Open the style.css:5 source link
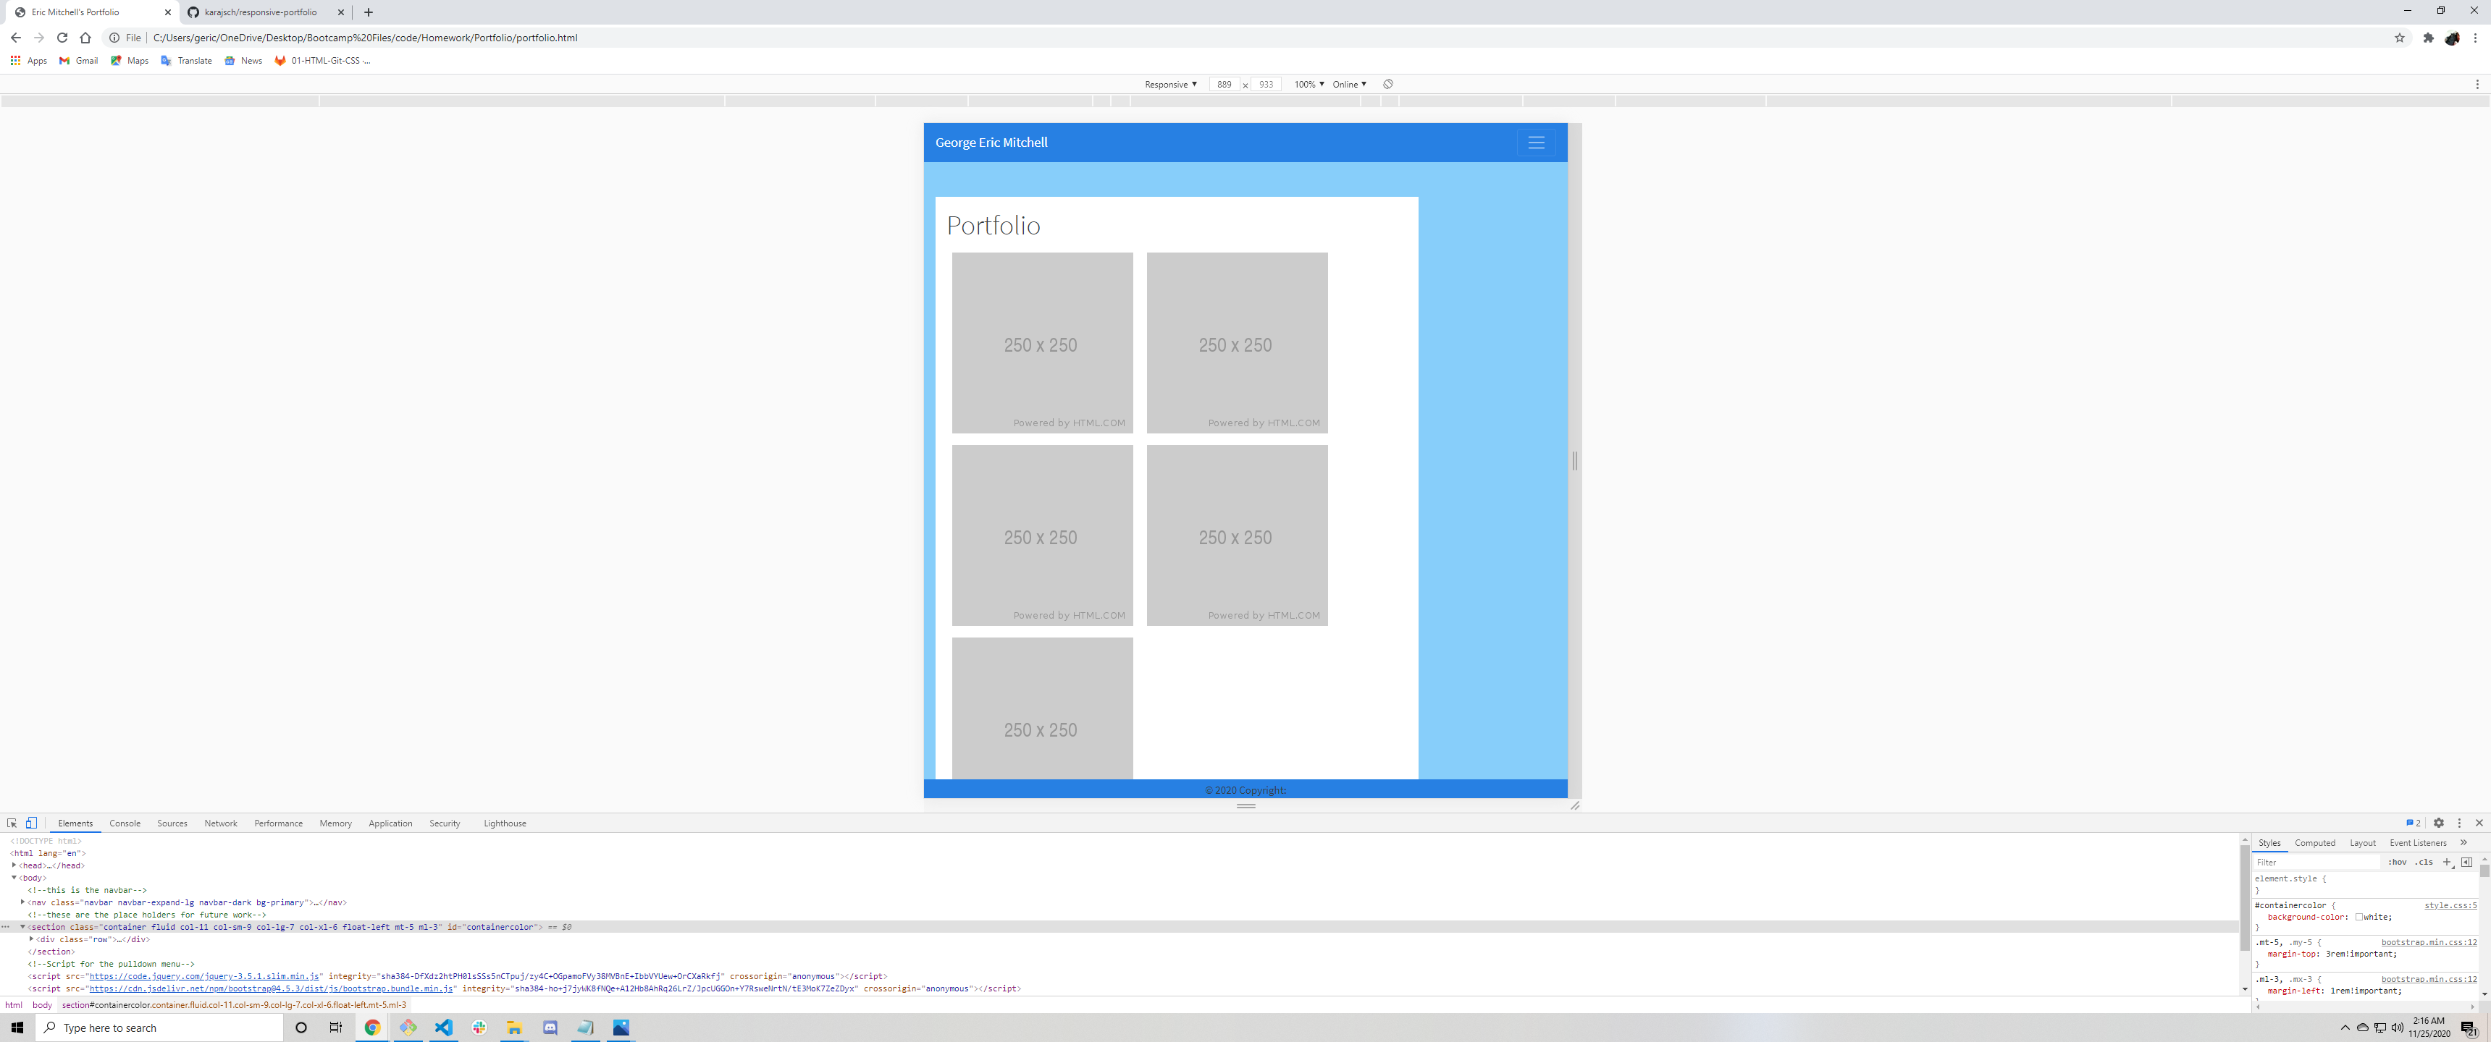 click(x=2450, y=905)
